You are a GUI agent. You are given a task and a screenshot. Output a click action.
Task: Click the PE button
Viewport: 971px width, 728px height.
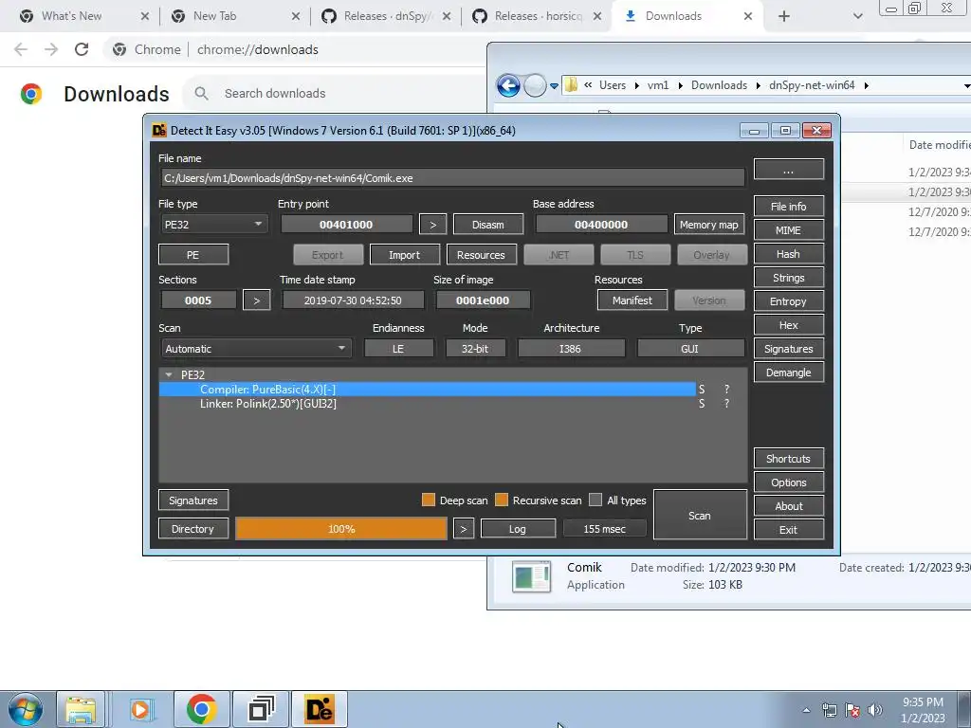[193, 255]
